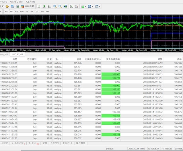Switch chart to line chart style
This screenshot has height=151, width=183.
[x=49, y=6]
